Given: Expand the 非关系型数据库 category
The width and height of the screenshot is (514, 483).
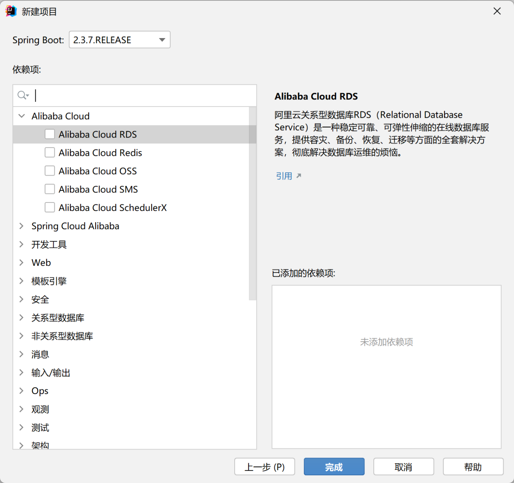Looking at the screenshot, I should 21,336.
